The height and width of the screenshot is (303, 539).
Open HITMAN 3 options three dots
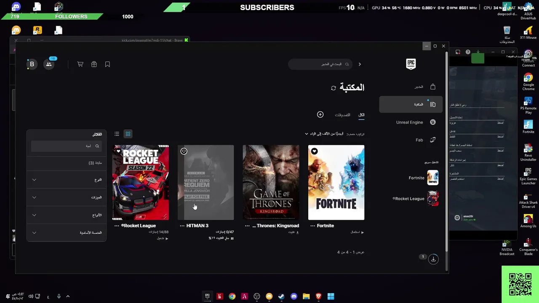point(182,226)
